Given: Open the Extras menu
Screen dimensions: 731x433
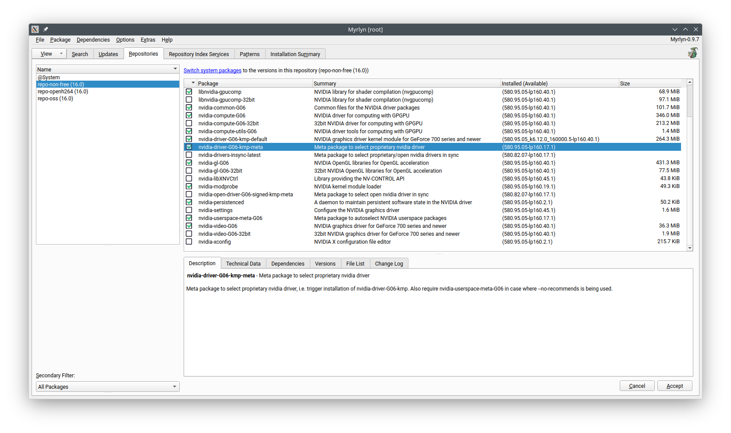Looking at the screenshot, I should pyautogui.click(x=148, y=40).
